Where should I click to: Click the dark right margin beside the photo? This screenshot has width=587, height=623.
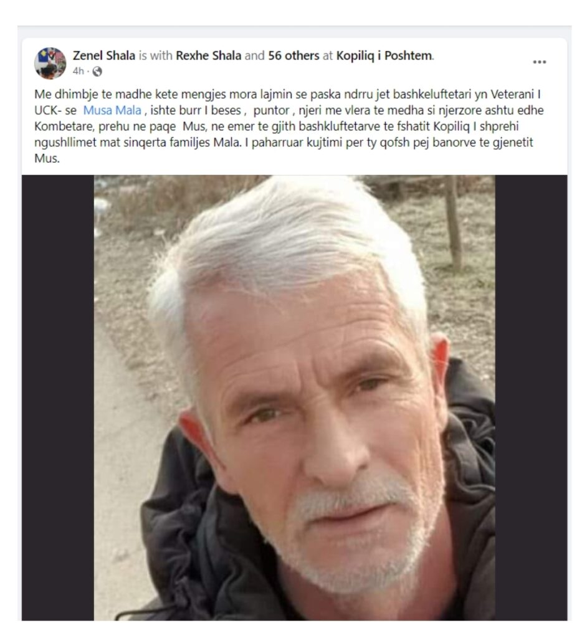tap(531, 397)
